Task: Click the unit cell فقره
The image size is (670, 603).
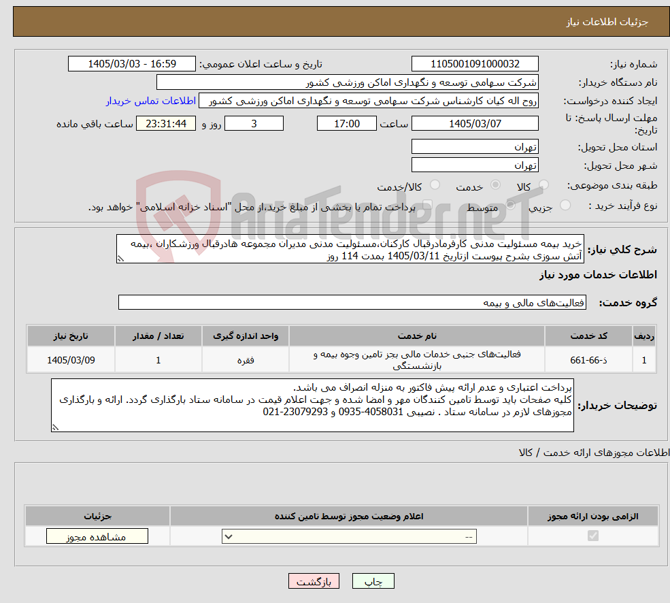Action: [x=246, y=360]
